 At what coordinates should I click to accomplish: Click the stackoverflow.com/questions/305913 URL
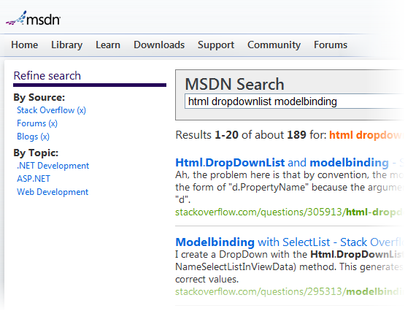(x=289, y=212)
